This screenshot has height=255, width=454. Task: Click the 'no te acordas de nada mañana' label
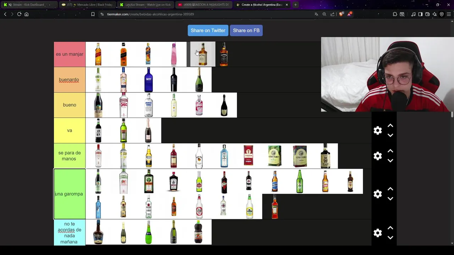[x=70, y=233]
